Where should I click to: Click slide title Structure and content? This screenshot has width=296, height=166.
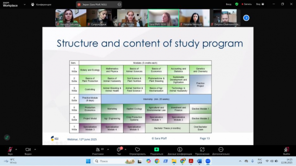pyautogui.click(x=150, y=43)
